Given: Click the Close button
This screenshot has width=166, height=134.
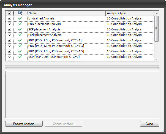Looking at the screenshot, I should (x=149, y=124).
